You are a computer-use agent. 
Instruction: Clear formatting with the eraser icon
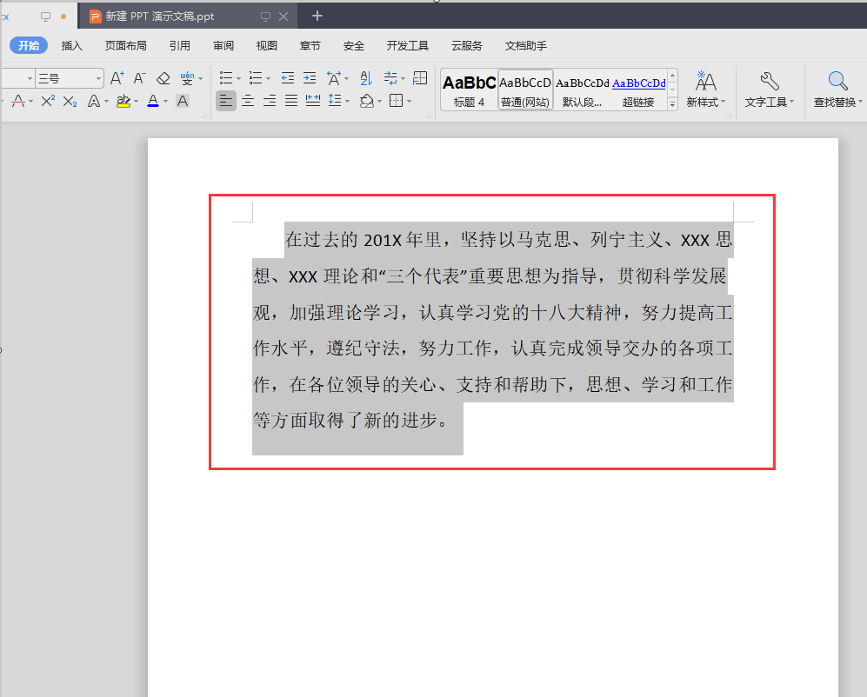tap(163, 78)
